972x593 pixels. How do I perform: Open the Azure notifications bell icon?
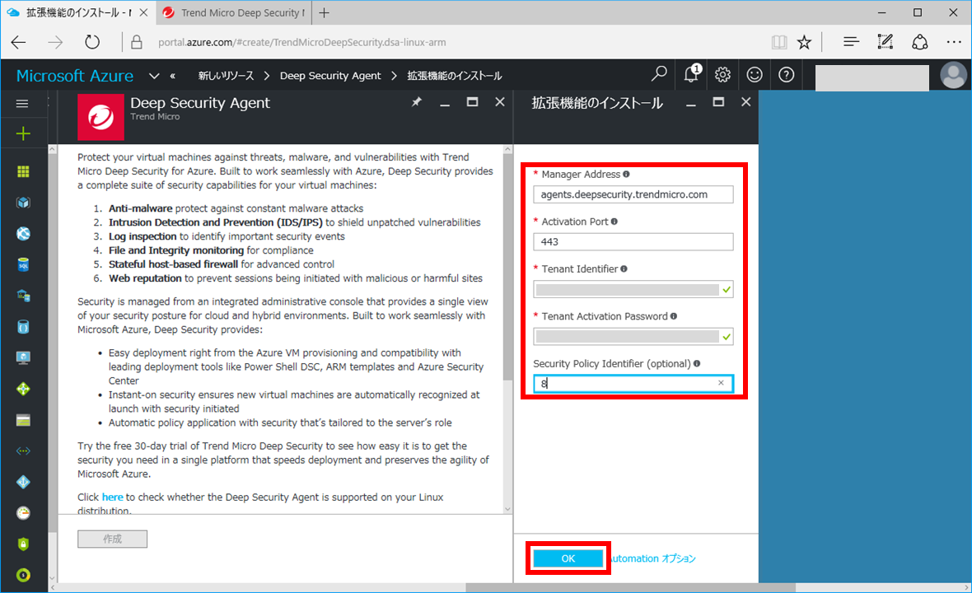click(x=691, y=75)
